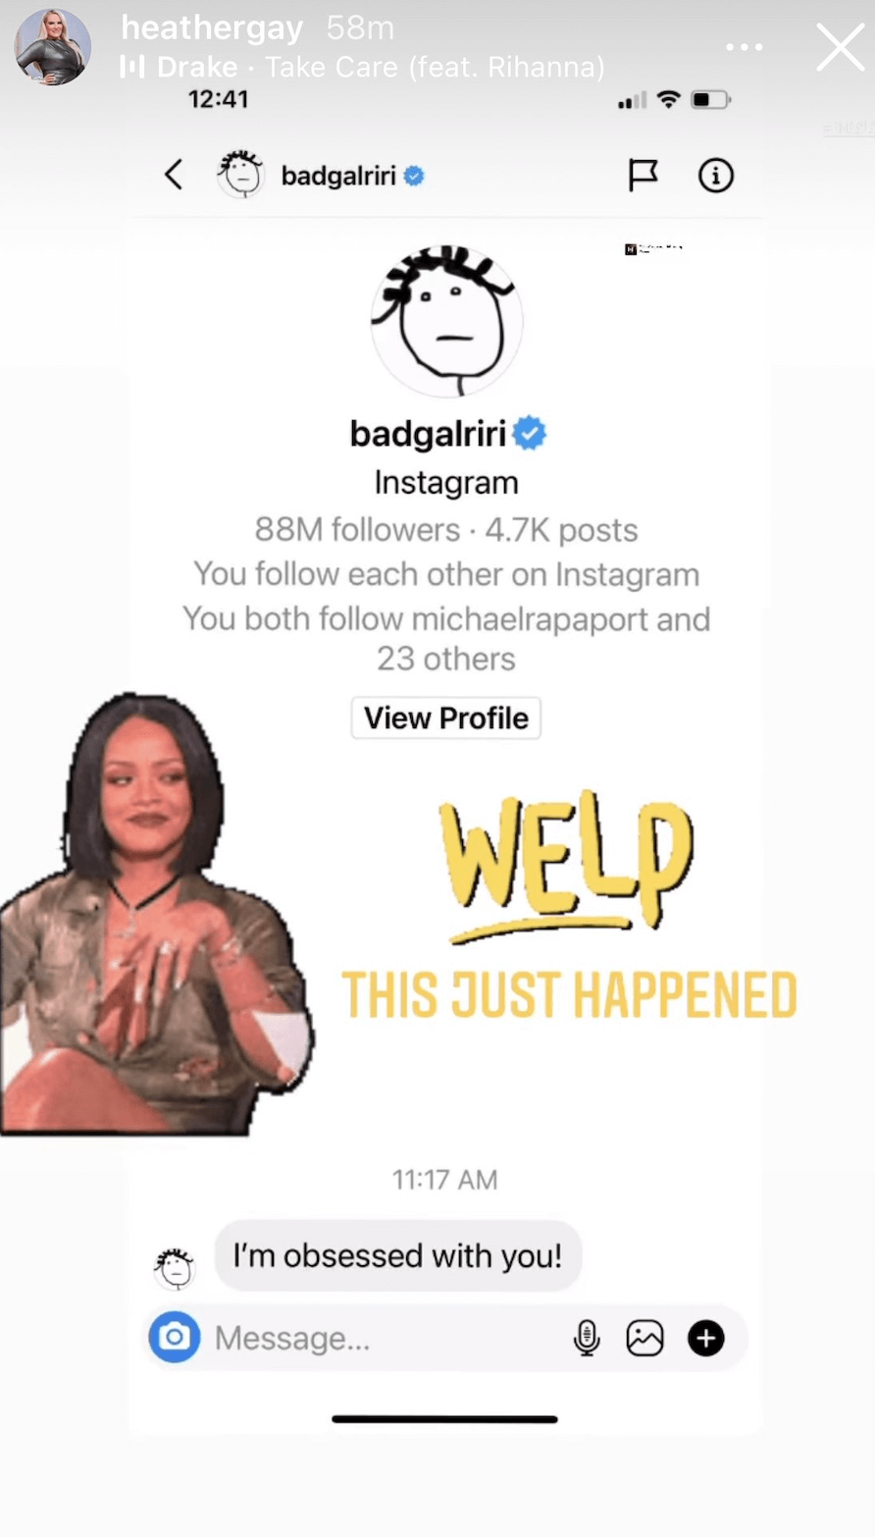
Task: Tap the badgalriri name in chat header
Action: pyautogui.click(x=338, y=176)
